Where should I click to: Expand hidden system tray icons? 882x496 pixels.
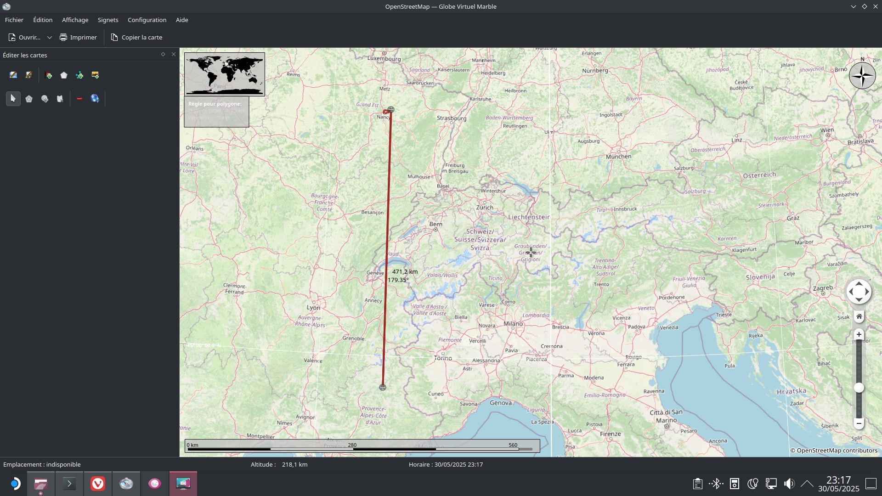[807, 484]
